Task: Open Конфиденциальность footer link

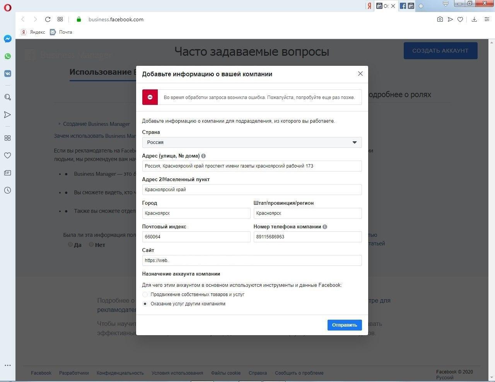Action: pyautogui.click(x=120, y=373)
